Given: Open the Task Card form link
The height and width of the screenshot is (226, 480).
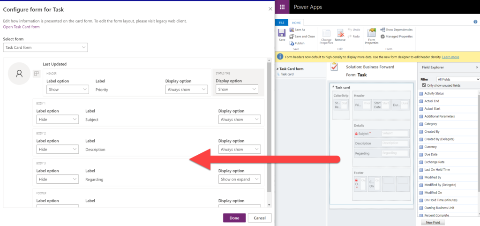Looking at the screenshot, I should click(21, 27).
